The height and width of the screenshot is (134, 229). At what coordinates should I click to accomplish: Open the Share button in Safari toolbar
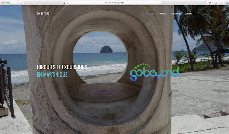pos(216,3)
